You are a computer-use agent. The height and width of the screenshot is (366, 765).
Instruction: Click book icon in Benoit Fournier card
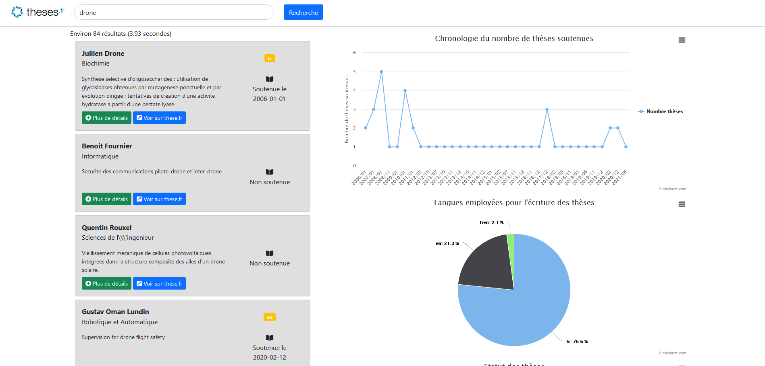pos(270,172)
